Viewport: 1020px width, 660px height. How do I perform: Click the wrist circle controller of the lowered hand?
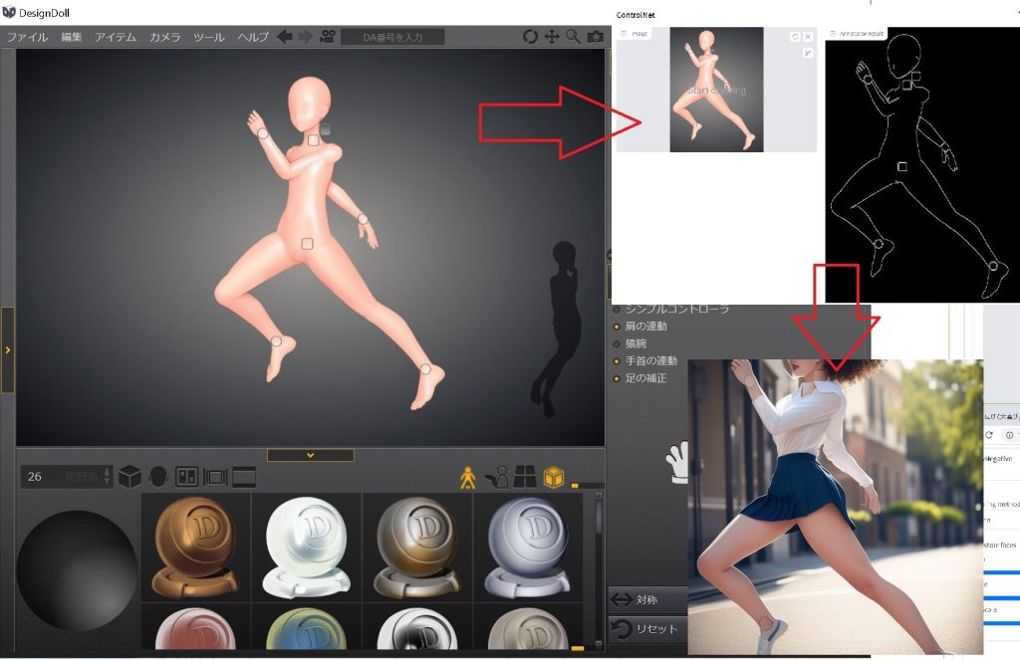363,220
